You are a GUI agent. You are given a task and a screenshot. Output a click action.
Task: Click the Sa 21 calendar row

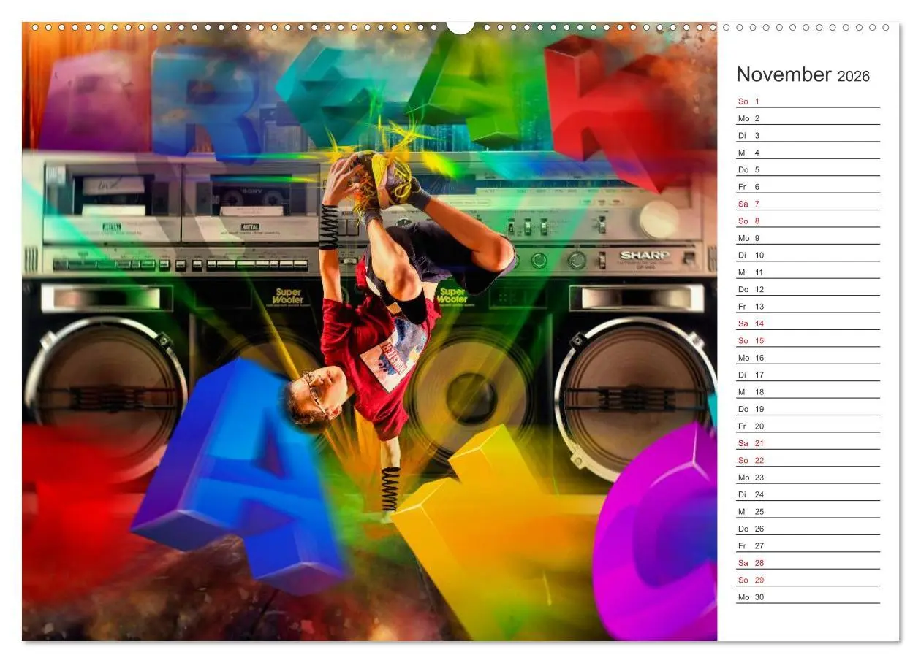point(808,443)
